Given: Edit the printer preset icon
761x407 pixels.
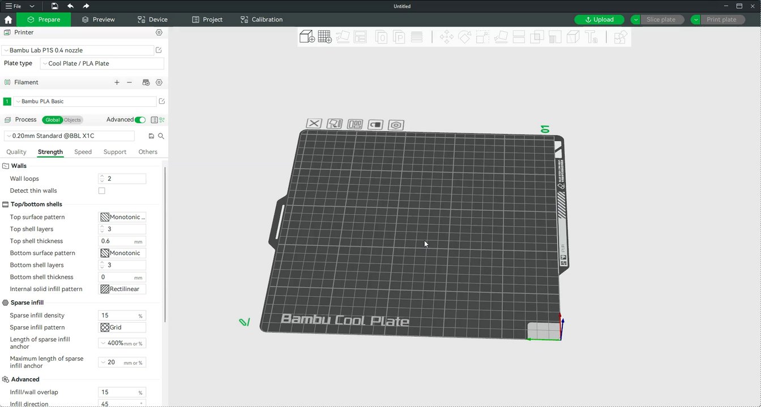Looking at the screenshot, I should (159, 50).
